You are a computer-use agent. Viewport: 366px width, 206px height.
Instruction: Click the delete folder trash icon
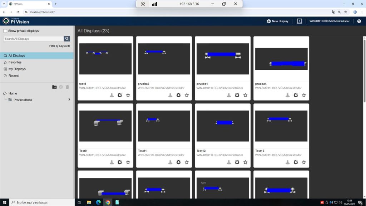coord(67,87)
